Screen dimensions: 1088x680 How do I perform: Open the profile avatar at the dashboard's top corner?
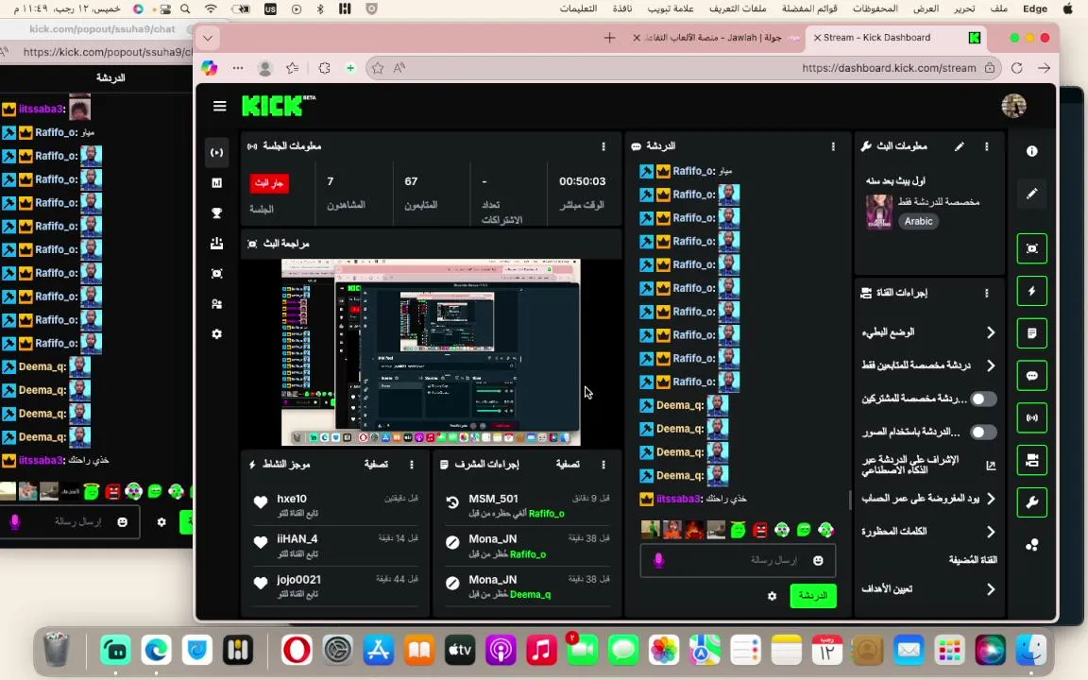pyautogui.click(x=1013, y=106)
